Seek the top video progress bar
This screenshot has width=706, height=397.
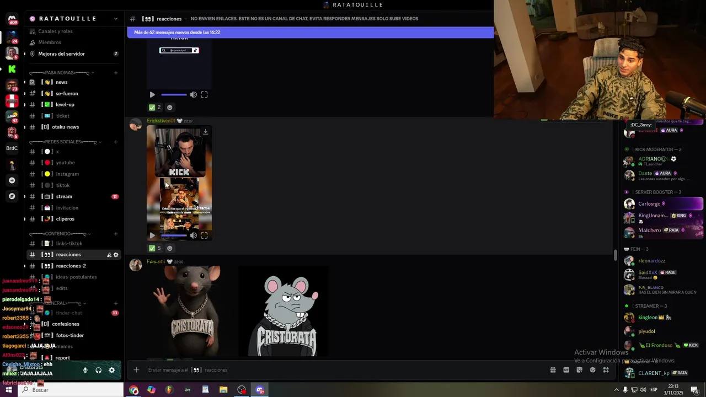tap(174, 95)
